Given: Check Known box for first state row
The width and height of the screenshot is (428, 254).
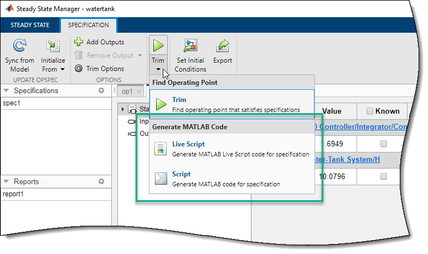Looking at the screenshot, I should click(383, 144).
